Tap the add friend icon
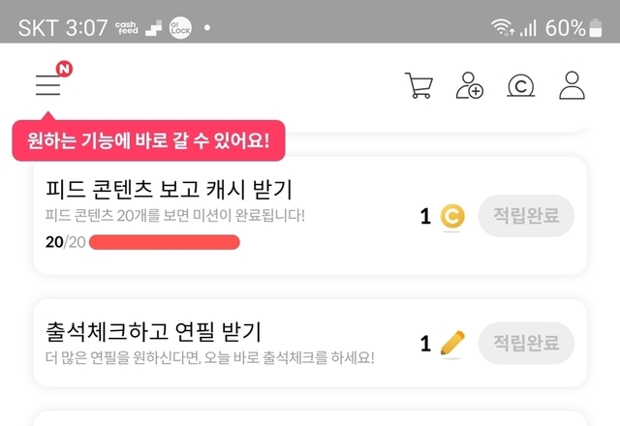Image resolution: width=620 pixels, height=426 pixels. tap(470, 85)
